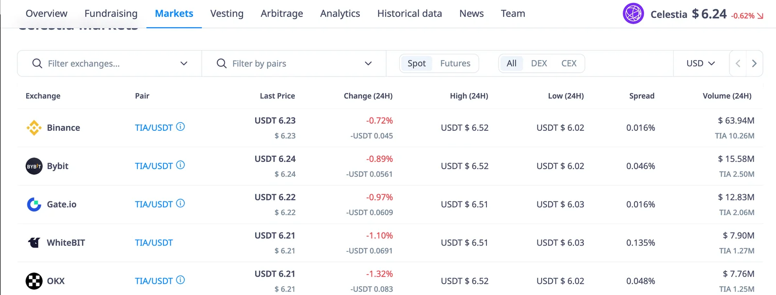Filter markets by CEX

coord(569,63)
